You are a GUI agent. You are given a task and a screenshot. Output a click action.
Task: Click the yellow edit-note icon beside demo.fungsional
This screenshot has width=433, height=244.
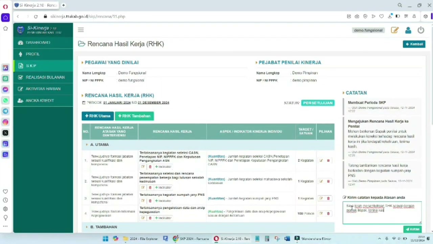pyautogui.click(x=395, y=30)
